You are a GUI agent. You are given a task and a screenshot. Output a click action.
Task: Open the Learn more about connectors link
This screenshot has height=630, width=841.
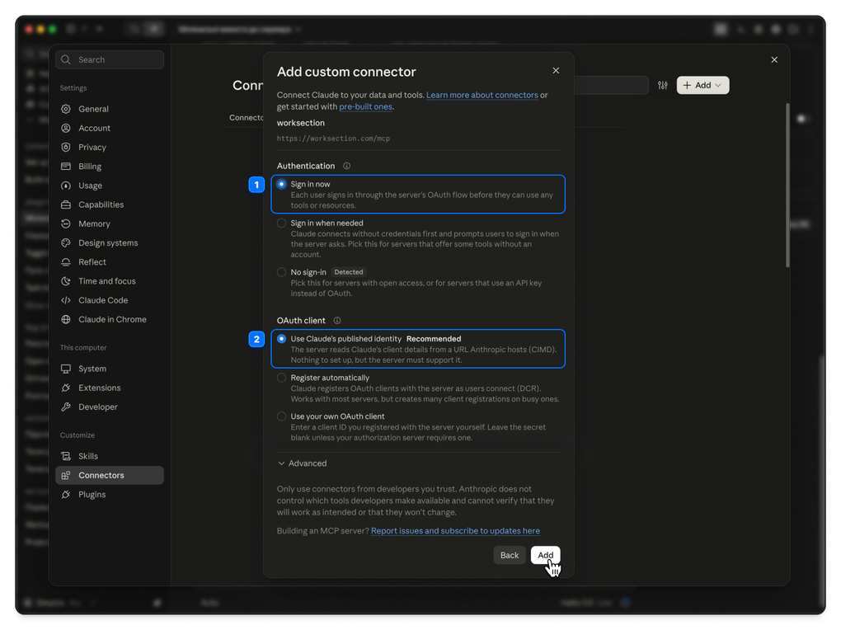pyautogui.click(x=482, y=95)
